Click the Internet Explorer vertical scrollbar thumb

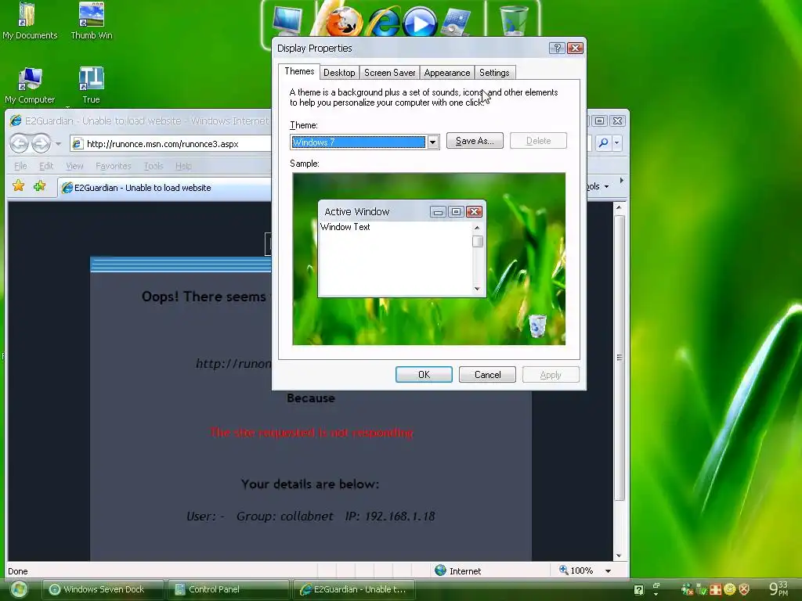(620, 358)
